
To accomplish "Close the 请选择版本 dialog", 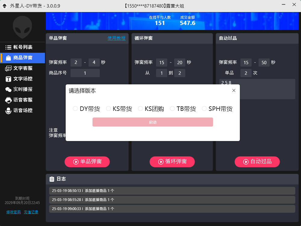I will [x=234, y=90].
